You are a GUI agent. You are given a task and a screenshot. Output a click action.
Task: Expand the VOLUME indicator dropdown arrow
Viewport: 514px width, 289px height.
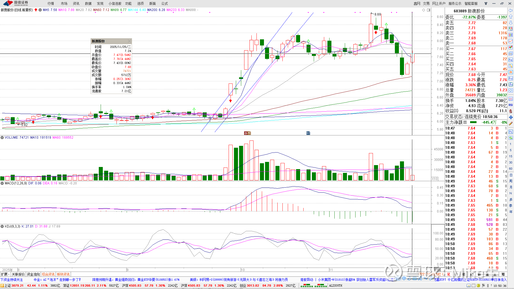pos(2,138)
